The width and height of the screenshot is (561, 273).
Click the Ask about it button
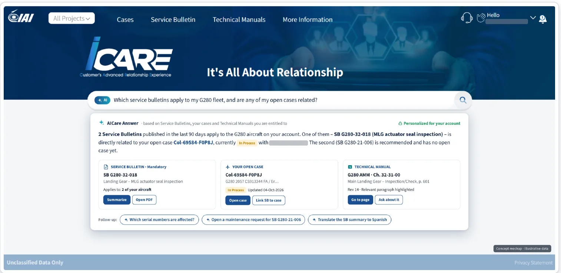[x=389, y=200]
